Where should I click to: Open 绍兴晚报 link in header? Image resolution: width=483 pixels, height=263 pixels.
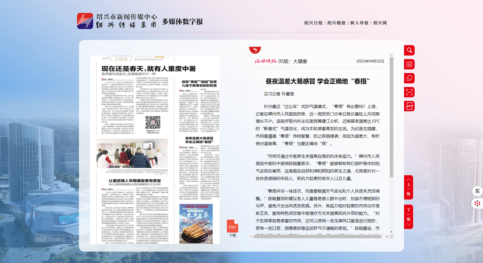pyautogui.click(x=336, y=23)
